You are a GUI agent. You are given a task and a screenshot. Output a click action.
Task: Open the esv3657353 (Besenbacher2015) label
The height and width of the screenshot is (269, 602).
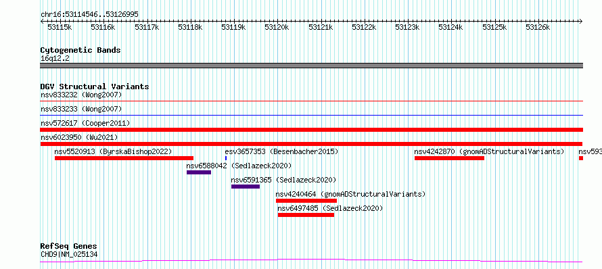[x=281, y=151]
